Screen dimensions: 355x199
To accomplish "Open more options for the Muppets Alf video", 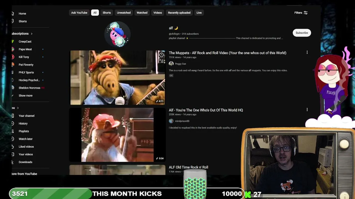I will click(307, 53).
